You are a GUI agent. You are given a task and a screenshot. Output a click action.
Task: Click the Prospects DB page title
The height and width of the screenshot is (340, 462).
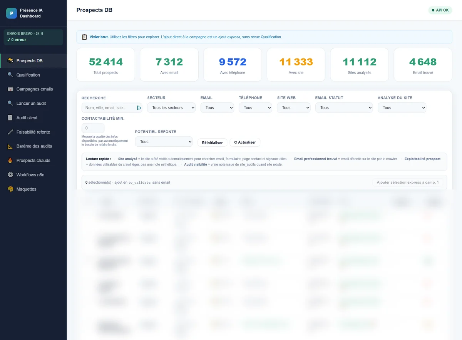click(94, 10)
